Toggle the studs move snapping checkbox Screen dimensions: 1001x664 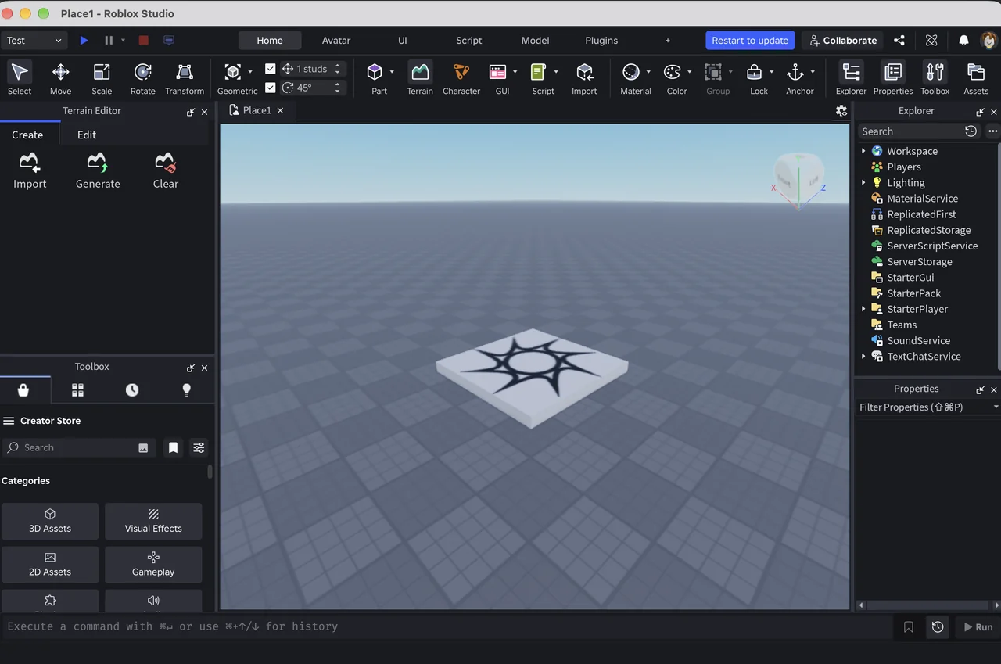coord(271,69)
